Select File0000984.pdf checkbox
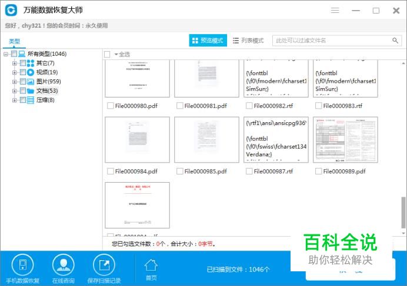 point(111,171)
